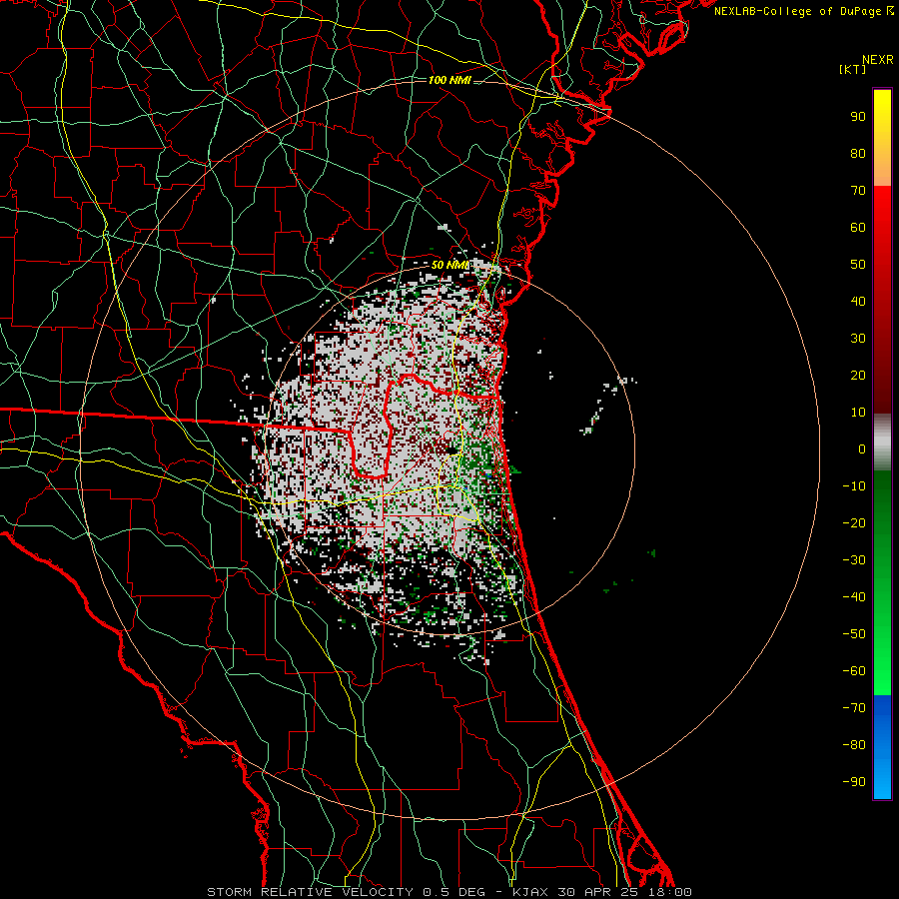Click the 60 value on the velocity scale
Viewport: 899px width, 899px height.
(858, 228)
